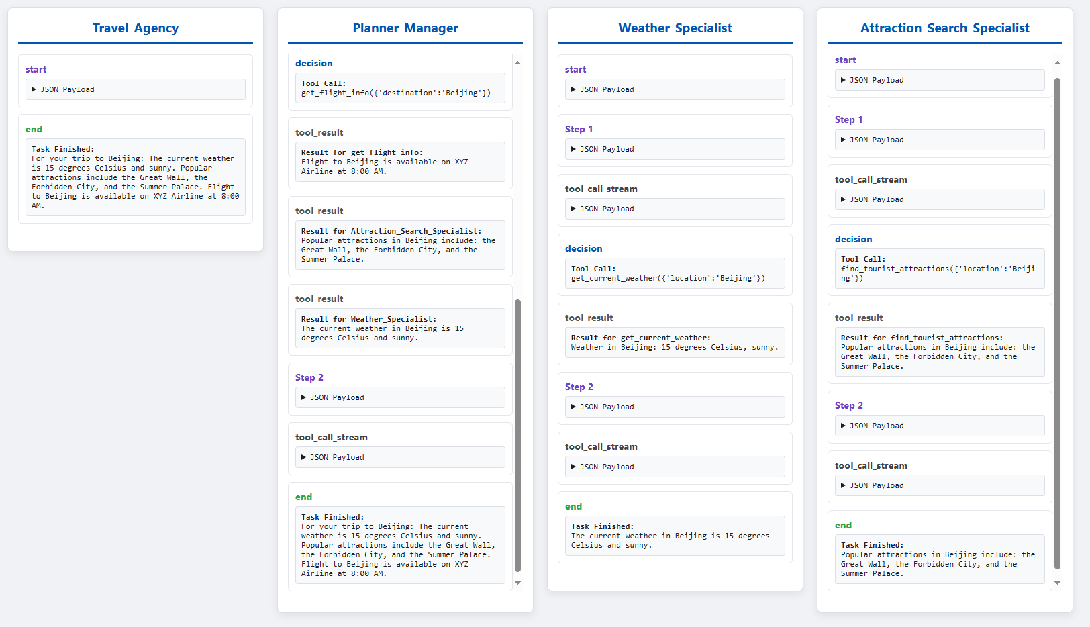Click the Planner_Manager scrollbar down arrow
The width and height of the screenshot is (1090, 627).
(517, 583)
